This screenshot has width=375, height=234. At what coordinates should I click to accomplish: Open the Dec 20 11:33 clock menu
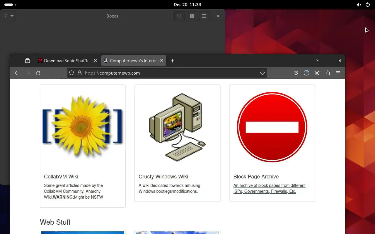(187, 5)
